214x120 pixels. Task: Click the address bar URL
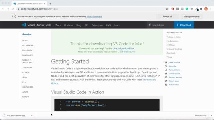[x=39, y=9]
